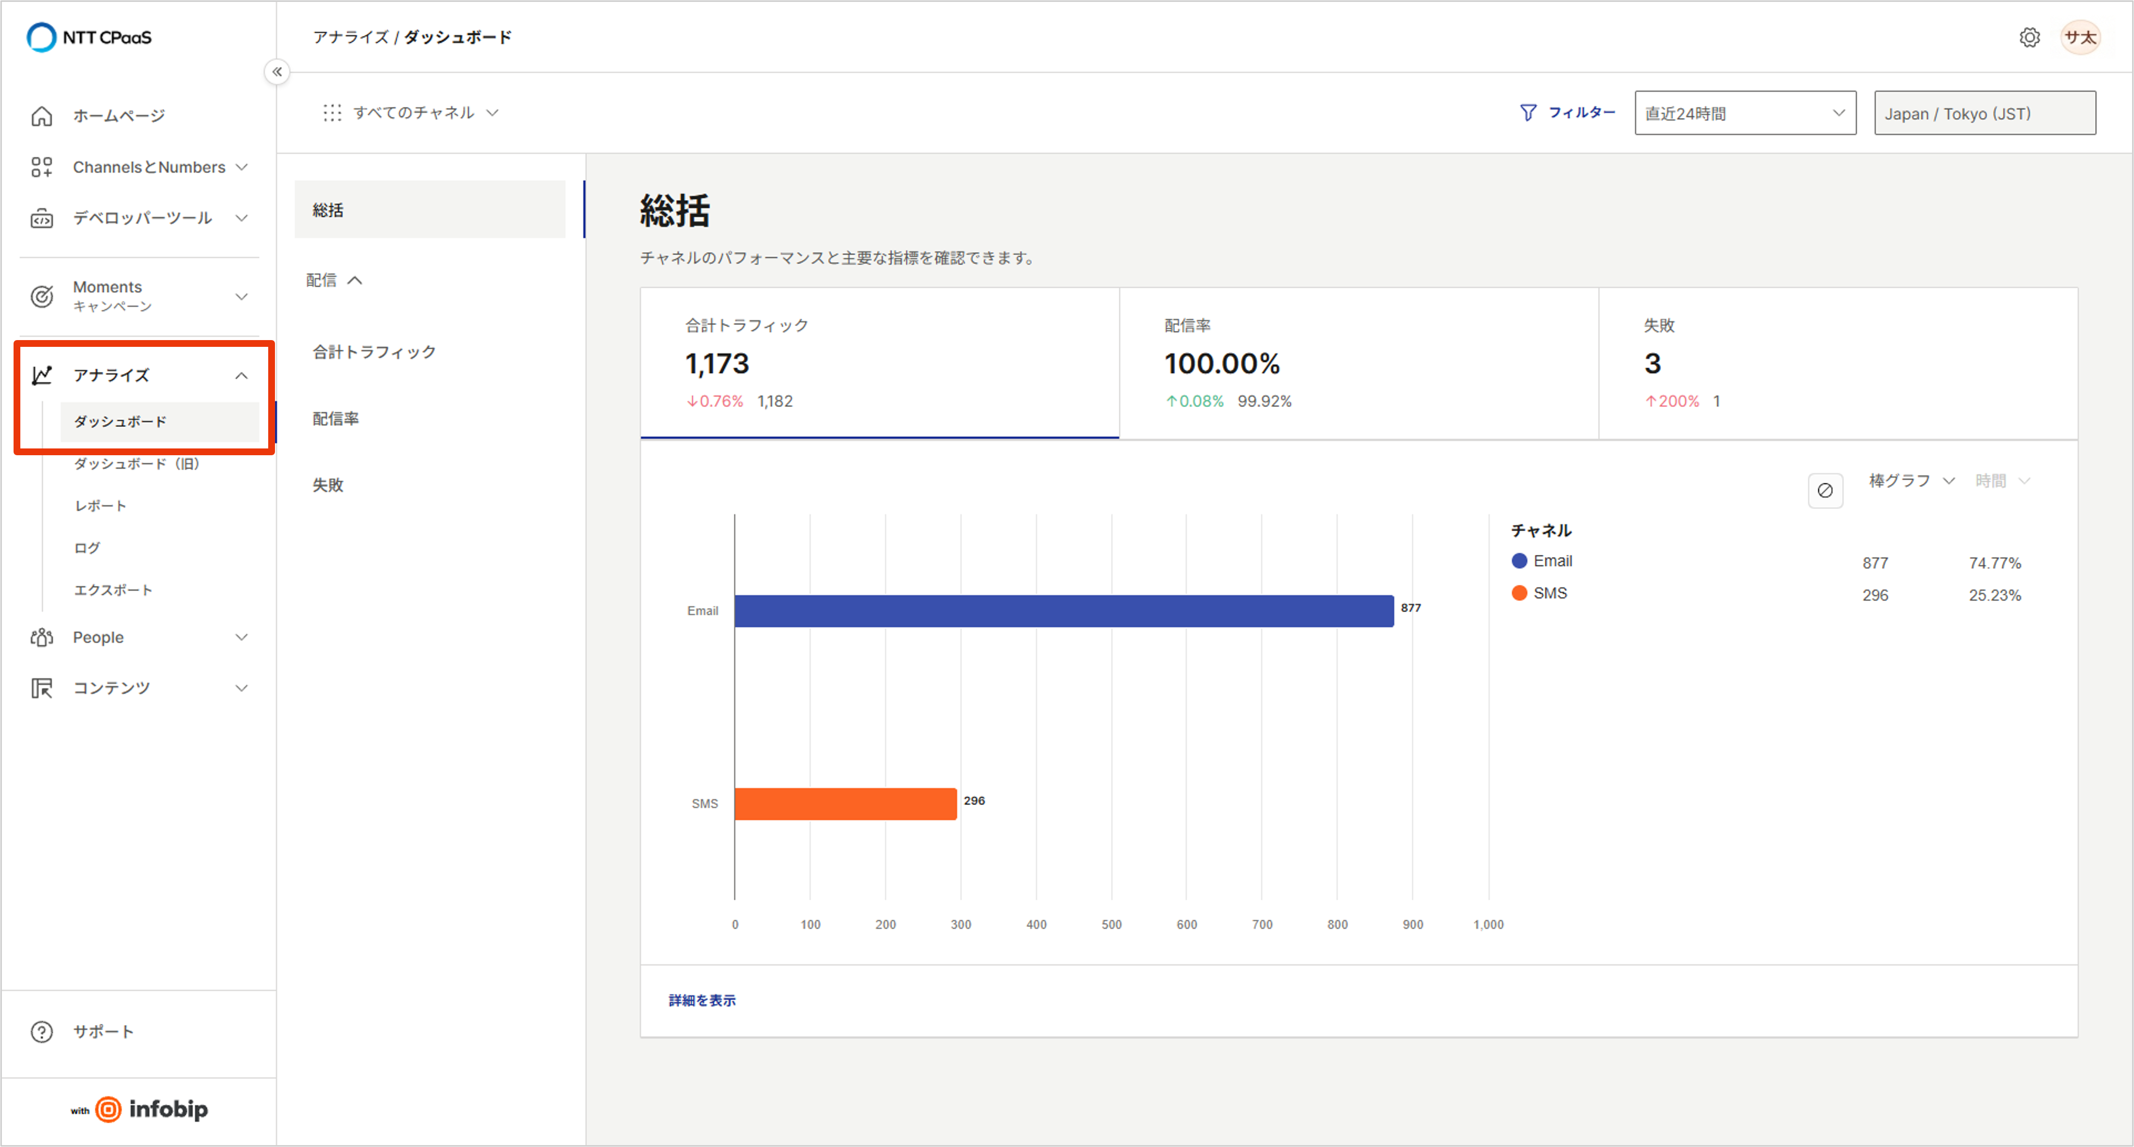Image resolution: width=2134 pixels, height=1147 pixels.
Task: Click the blue Email bar in chart
Action: 1064,611
